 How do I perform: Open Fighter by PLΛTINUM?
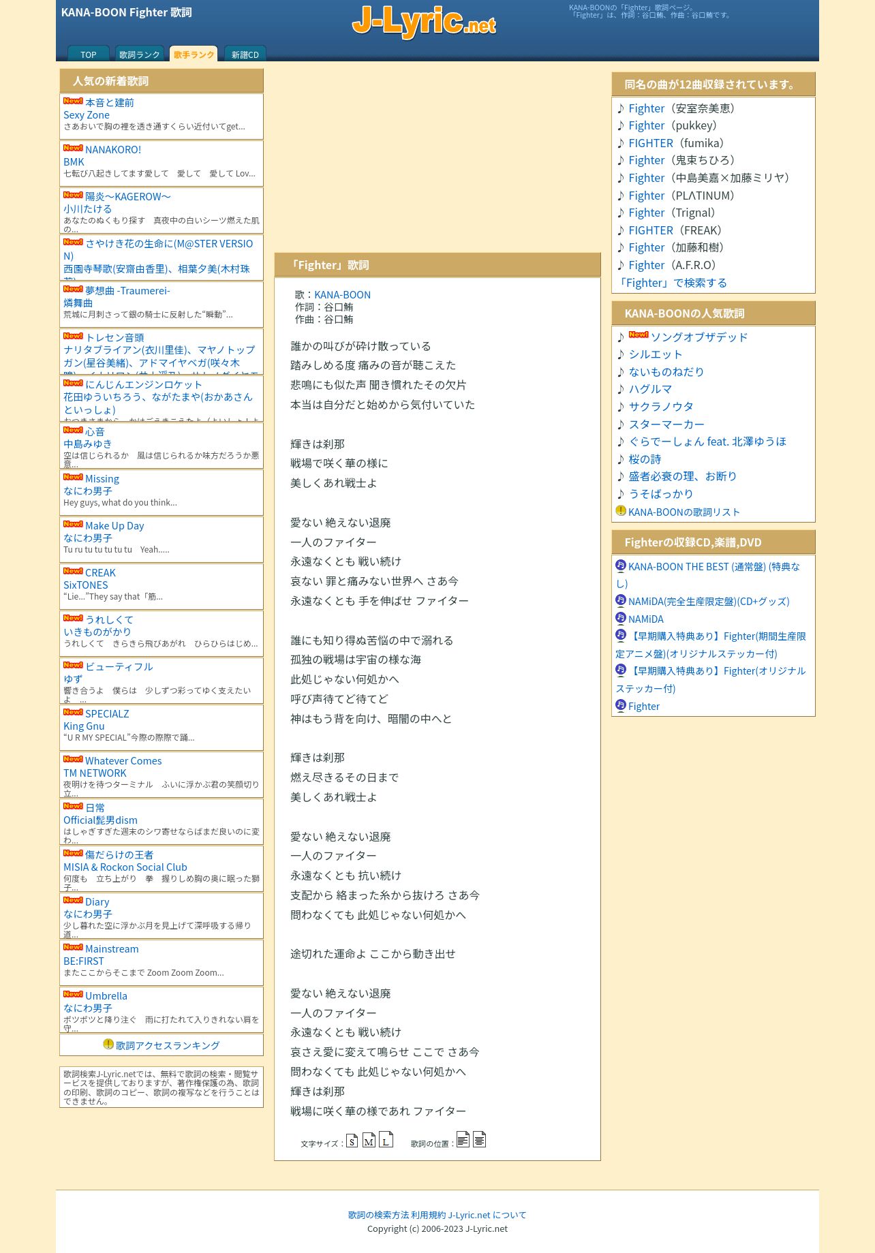(x=646, y=196)
